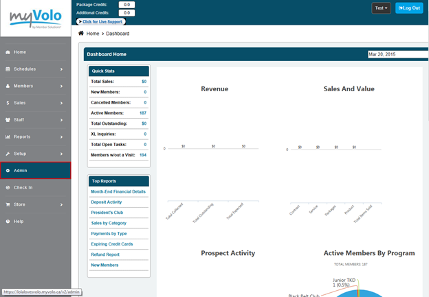
Task: Expand the Schedules submenu arrow
Action: pyautogui.click(x=61, y=69)
